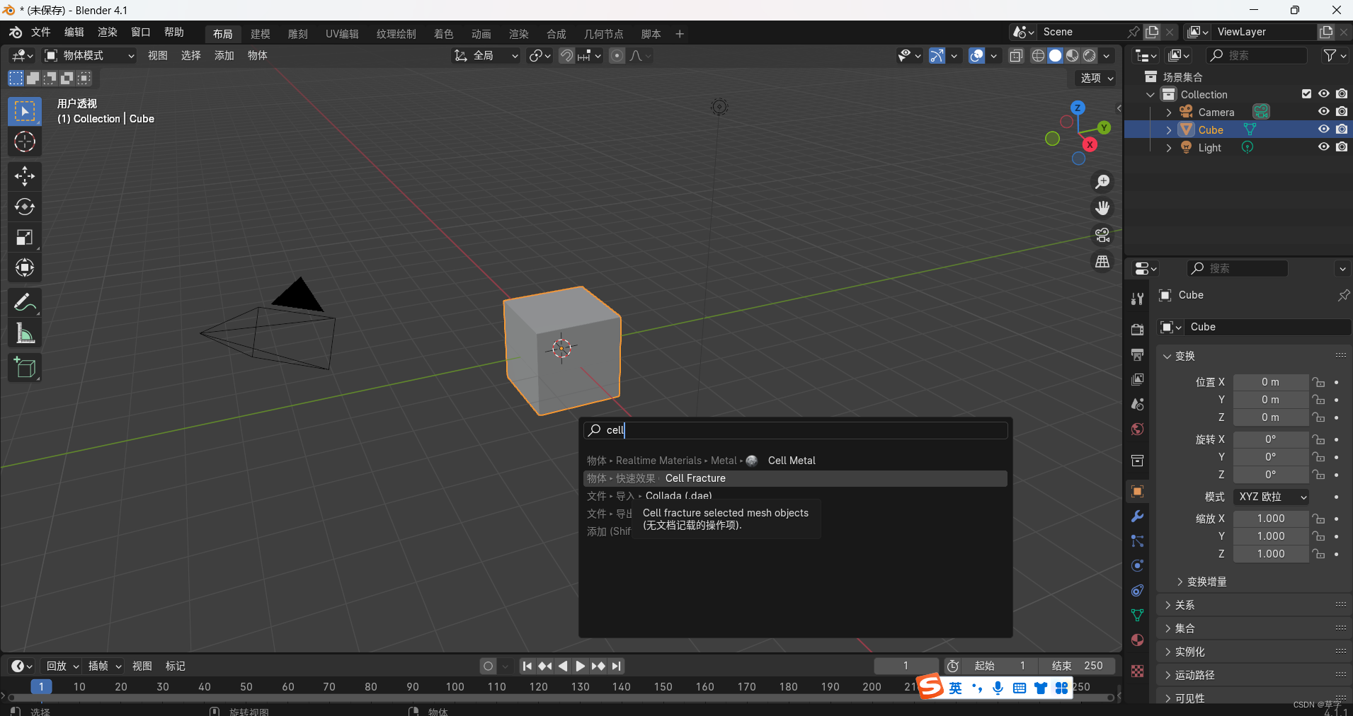Choose Cell Fracture in search results

coord(795,478)
